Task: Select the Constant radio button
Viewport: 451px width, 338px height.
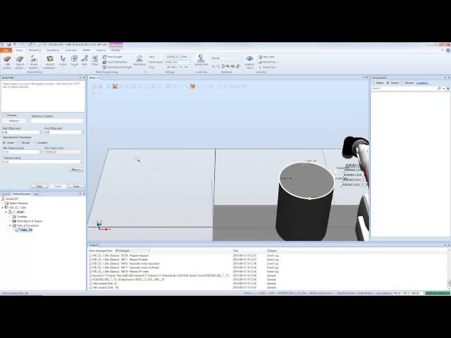Action: coord(35,142)
